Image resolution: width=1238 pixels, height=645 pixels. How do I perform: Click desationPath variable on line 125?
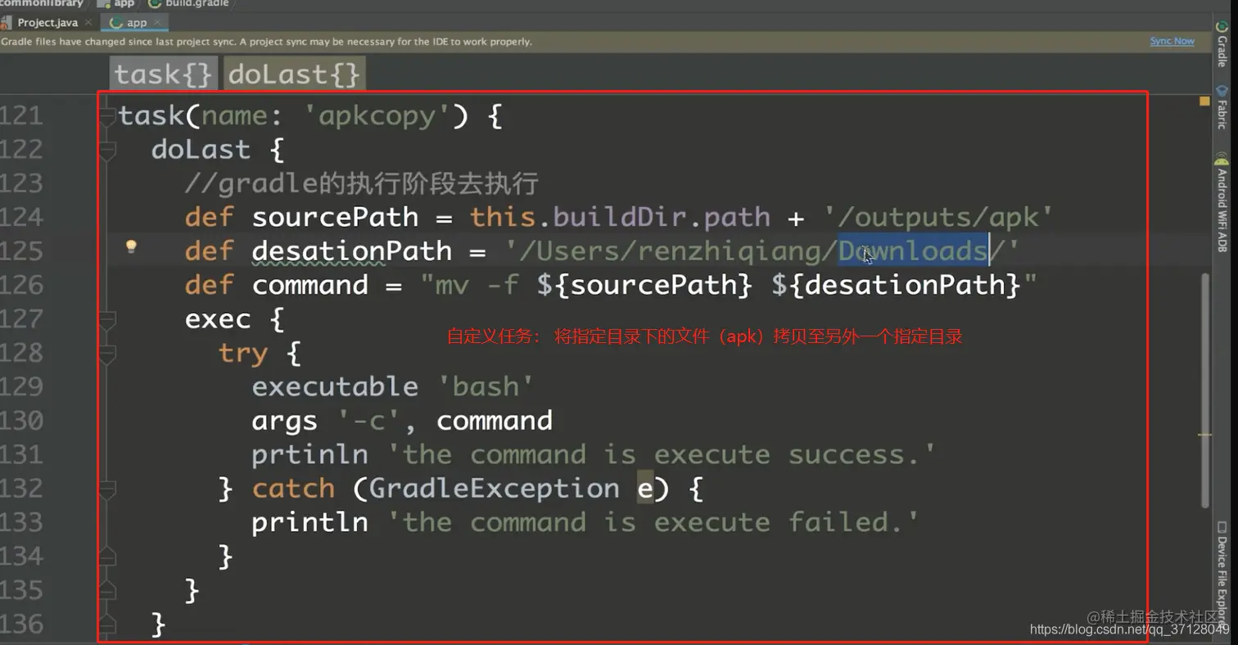pyautogui.click(x=352, y=251)
